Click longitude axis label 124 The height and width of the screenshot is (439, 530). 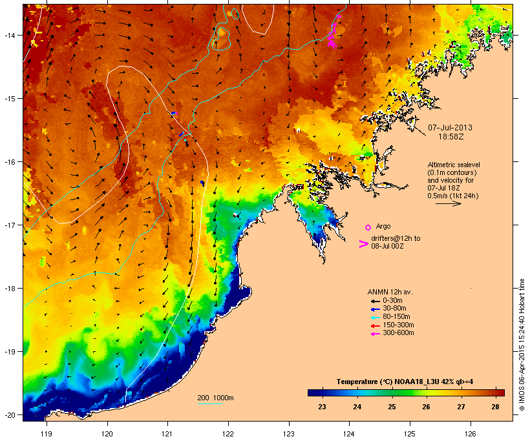pyautogui.click(x=349, y=434)
